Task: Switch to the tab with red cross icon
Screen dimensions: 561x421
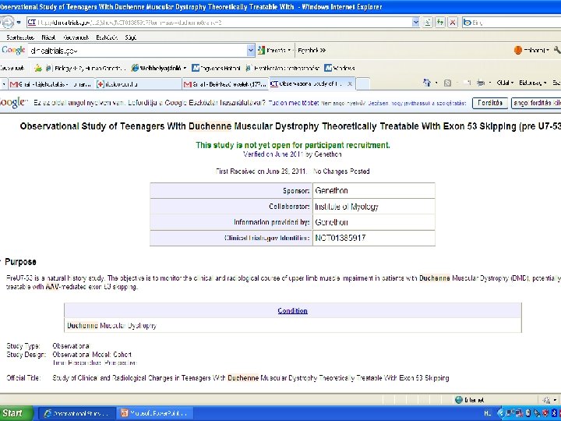Action: (x=138, y=84)
